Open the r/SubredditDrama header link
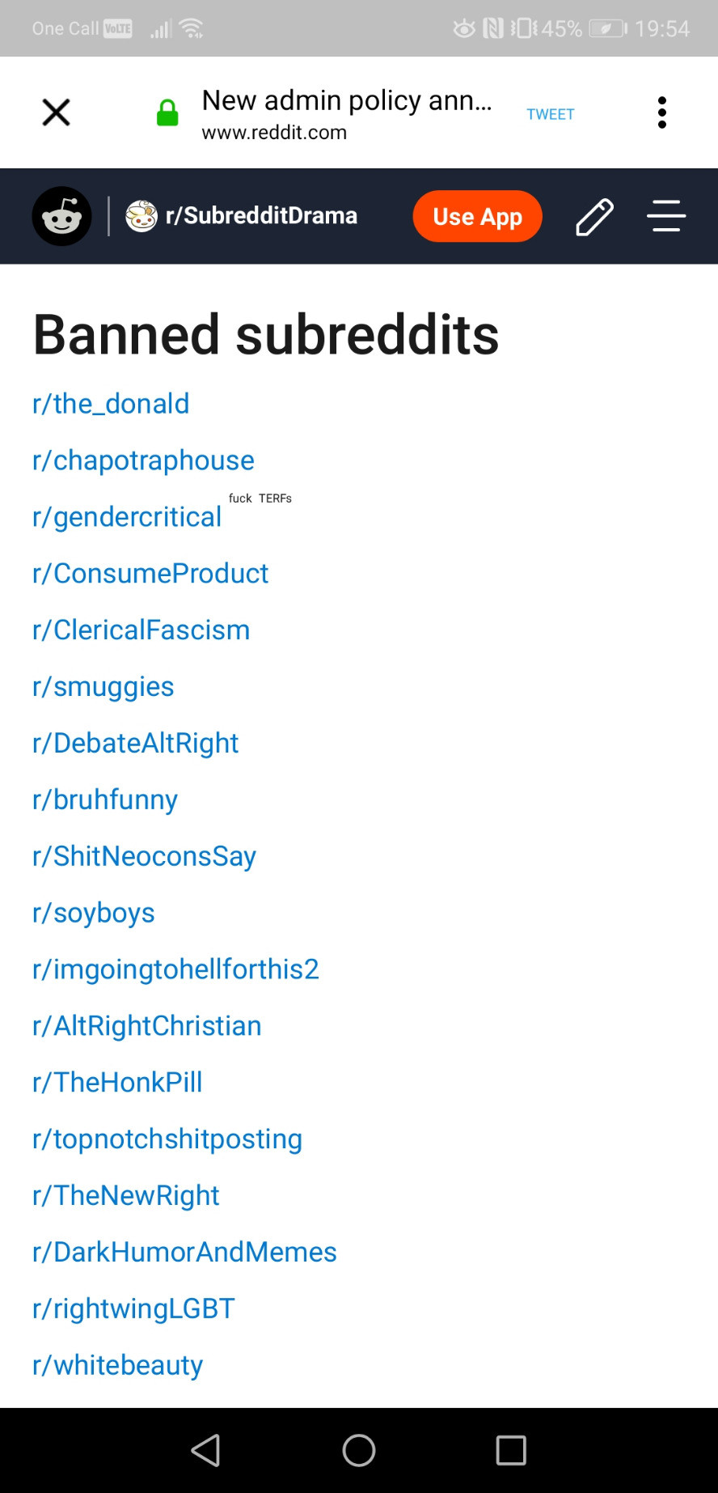 point(261,216)
